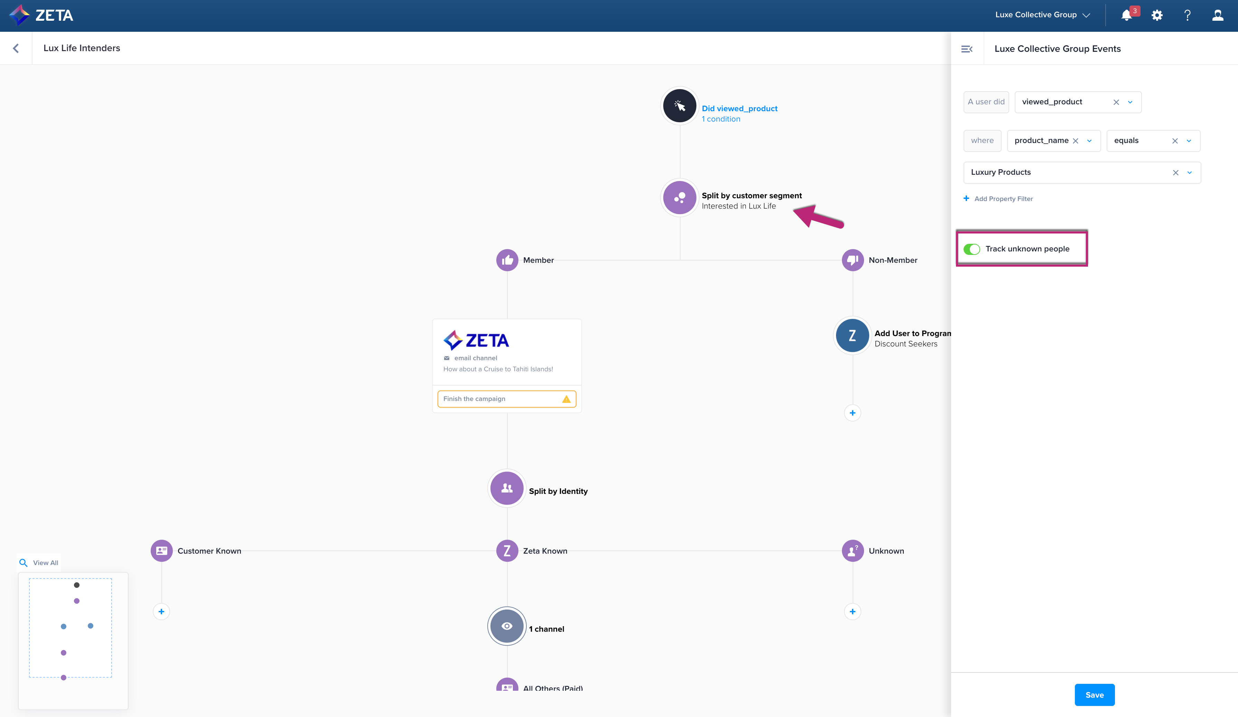The width and height of the screenshot is (1238, 717).
Task: Click the 1 channel eye node
Action: [x=506, y=626]
